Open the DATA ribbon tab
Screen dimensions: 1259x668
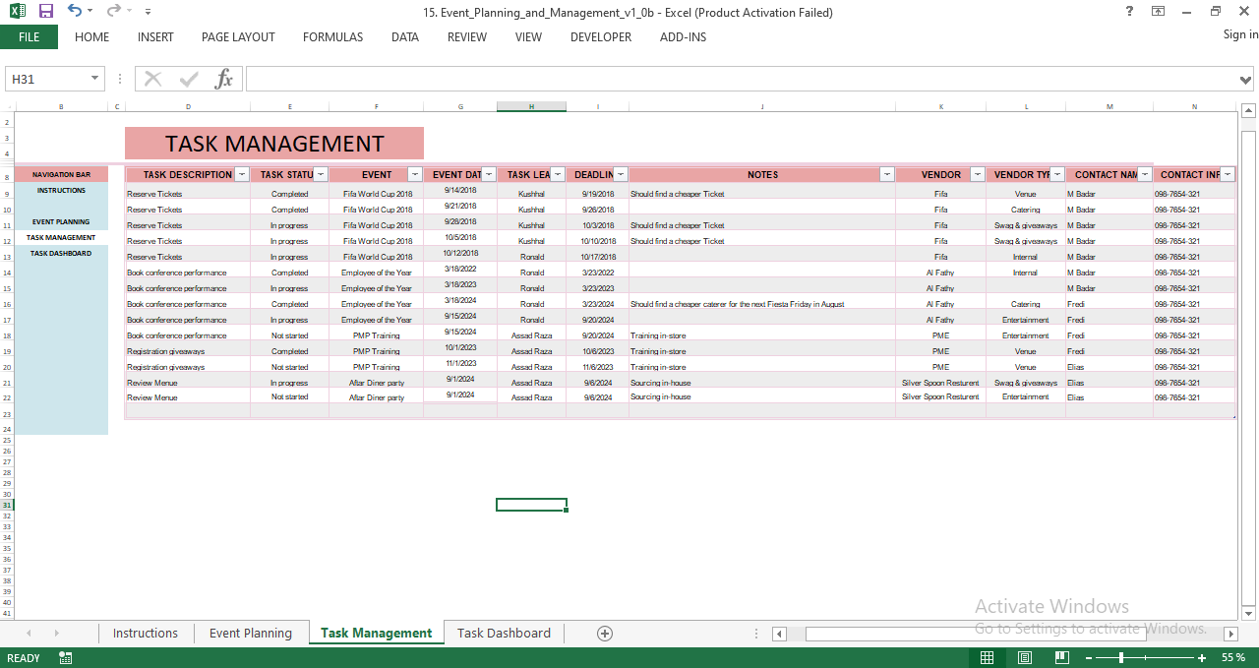tap(405, 37)
